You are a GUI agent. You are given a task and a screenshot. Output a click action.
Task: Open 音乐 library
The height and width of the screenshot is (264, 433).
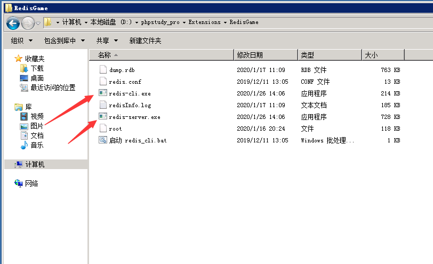(x=37, y=145)
